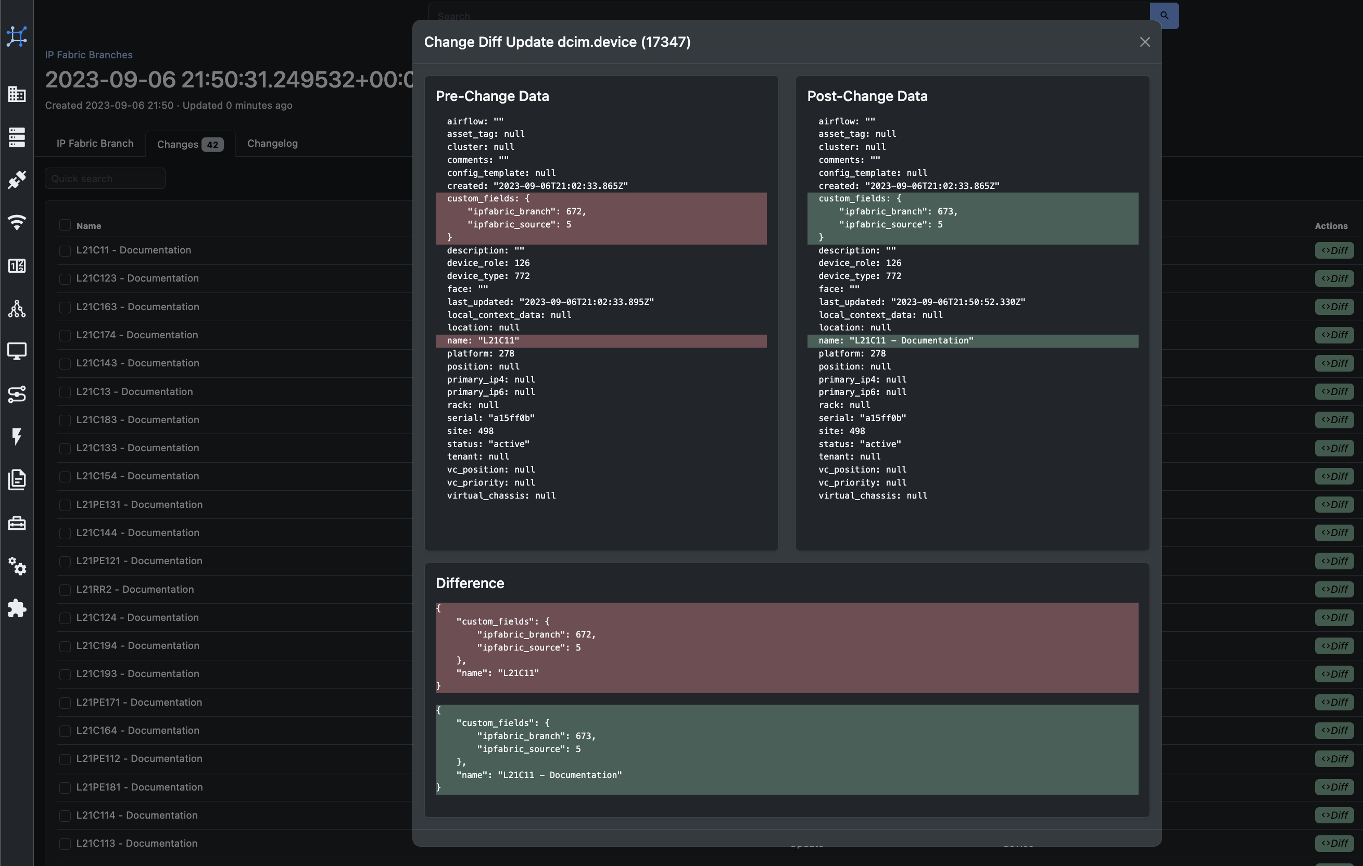Open the Connections plug icon in sidebar

coord(17,180)
